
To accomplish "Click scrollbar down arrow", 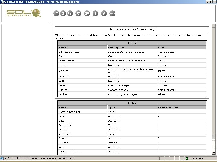I will click(214, 153).
